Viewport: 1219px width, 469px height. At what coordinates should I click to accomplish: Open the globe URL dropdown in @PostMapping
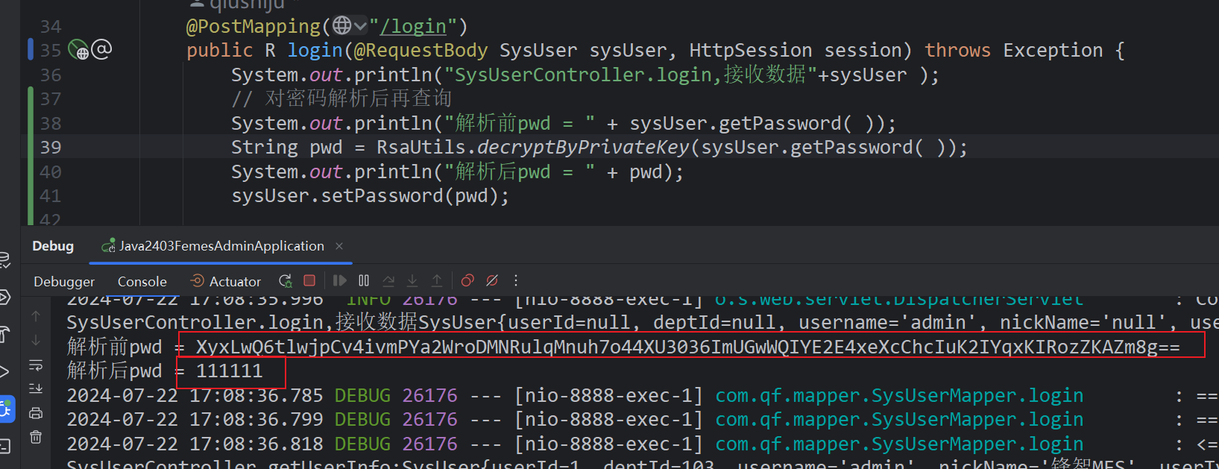coord(350,26)
